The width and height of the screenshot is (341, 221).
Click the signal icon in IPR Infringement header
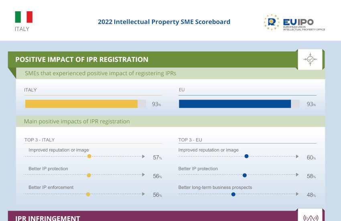310,217
